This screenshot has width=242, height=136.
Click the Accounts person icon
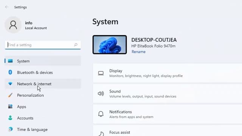[10, 118]
